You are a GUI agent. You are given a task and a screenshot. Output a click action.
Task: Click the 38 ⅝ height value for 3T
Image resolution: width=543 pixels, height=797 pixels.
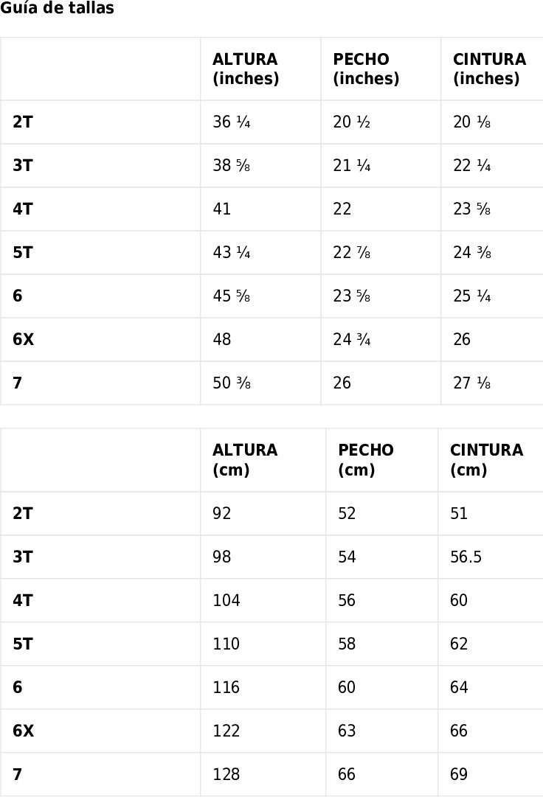coord(232,165)
